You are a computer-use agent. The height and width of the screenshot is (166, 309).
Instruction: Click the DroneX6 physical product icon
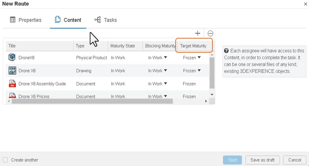pos(12,58)
